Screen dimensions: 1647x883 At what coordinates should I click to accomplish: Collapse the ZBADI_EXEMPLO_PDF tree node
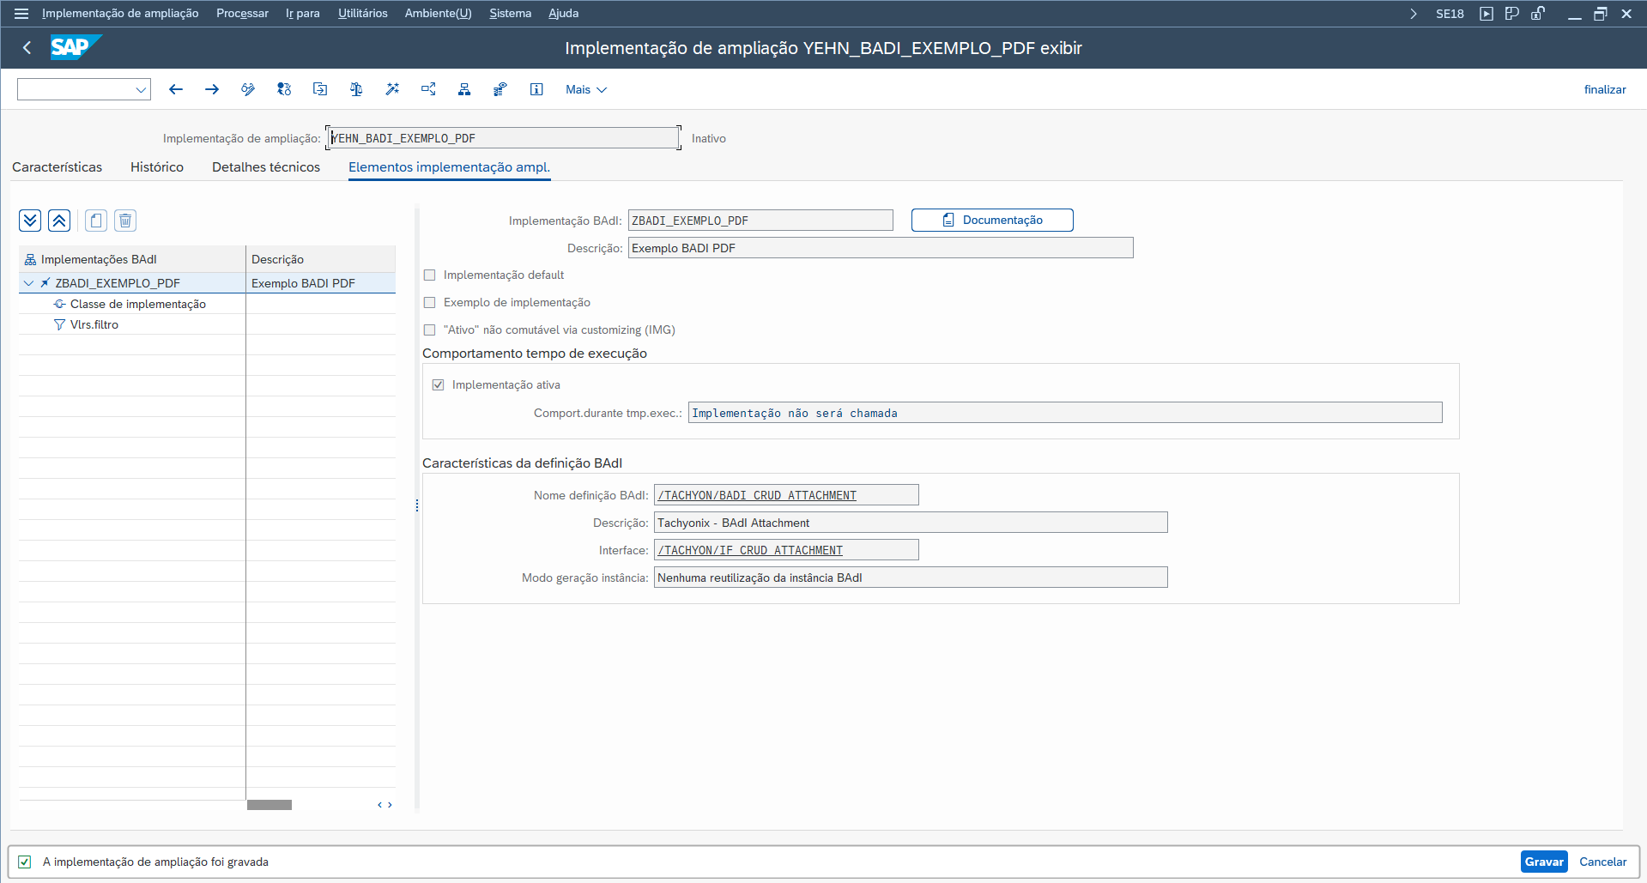29,283
